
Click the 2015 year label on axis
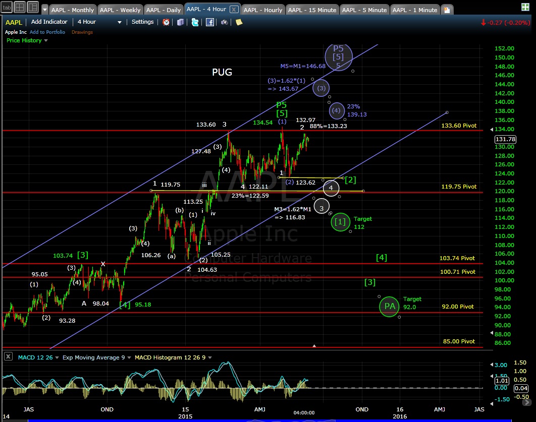(x=185, y=416)
